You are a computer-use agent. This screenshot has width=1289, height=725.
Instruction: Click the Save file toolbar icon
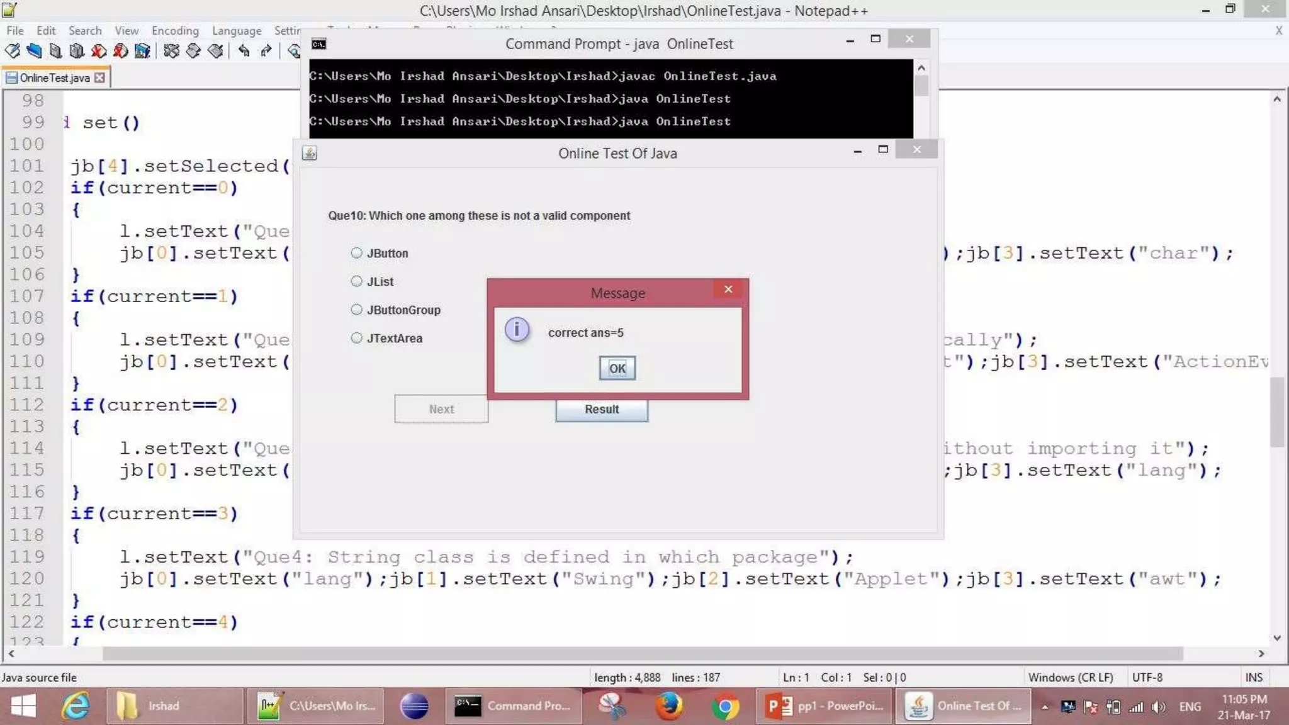click(55, 51)
